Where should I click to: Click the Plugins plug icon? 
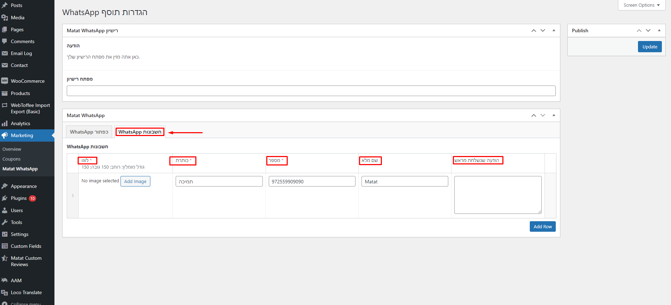tap(5, 198)
